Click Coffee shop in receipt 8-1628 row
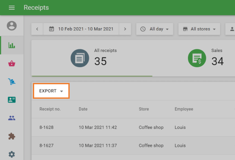Screen dimensions: 235x160 (x=151, y=127)
